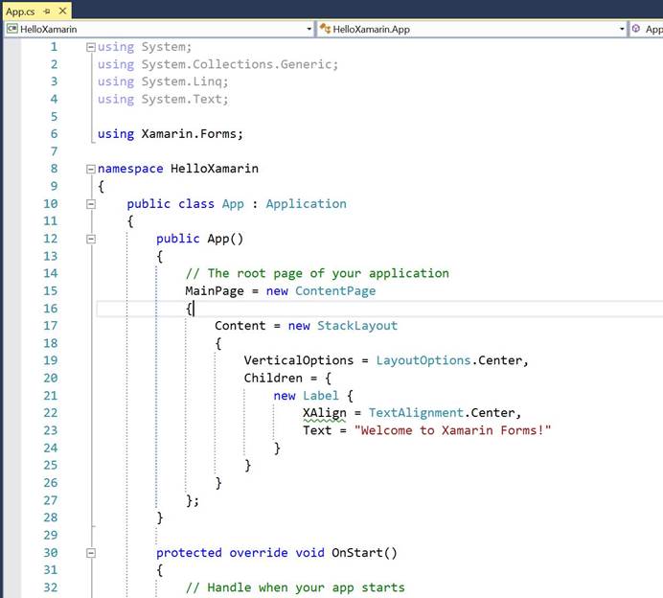Collapse the using directives block
Viewport: 663px width, 598px height.
click(x=90, y=47)
